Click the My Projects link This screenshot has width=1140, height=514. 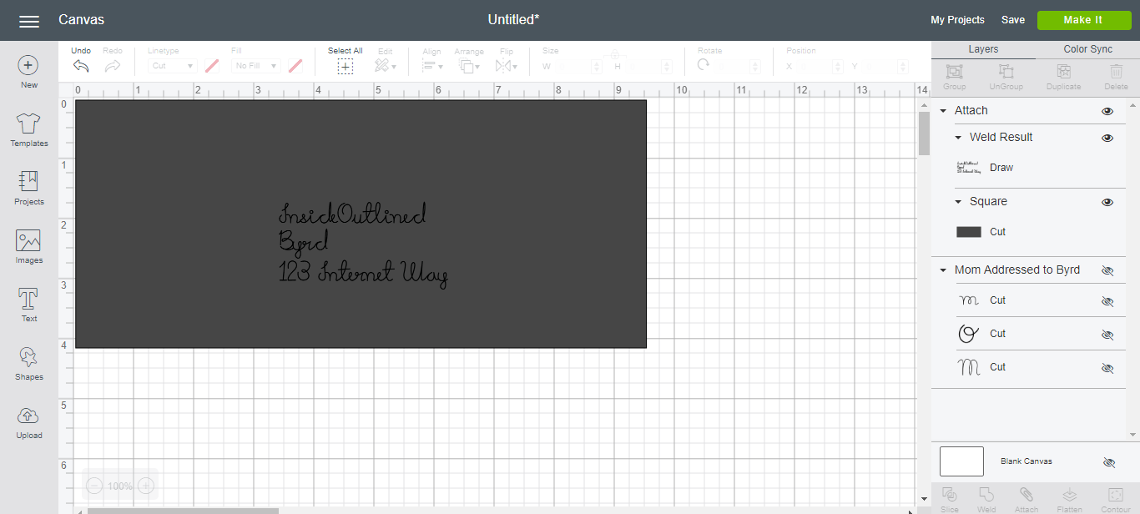coord(957,19)
